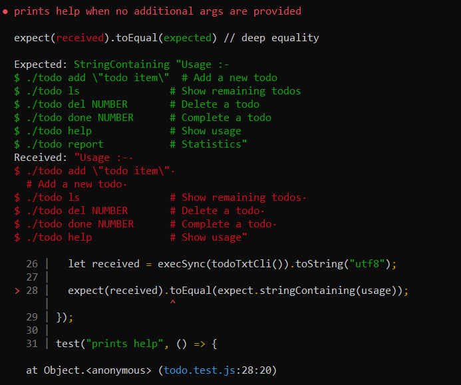This screenshot has height=385, width=461.
Task: Click the red 'received' word in expect call
Action: pos(80,38)
